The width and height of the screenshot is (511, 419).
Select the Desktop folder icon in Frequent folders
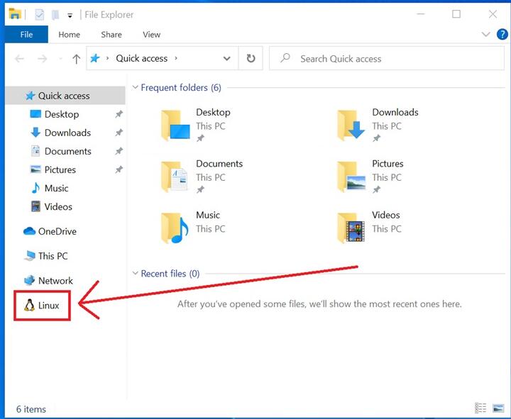click(x=175, y=125)
